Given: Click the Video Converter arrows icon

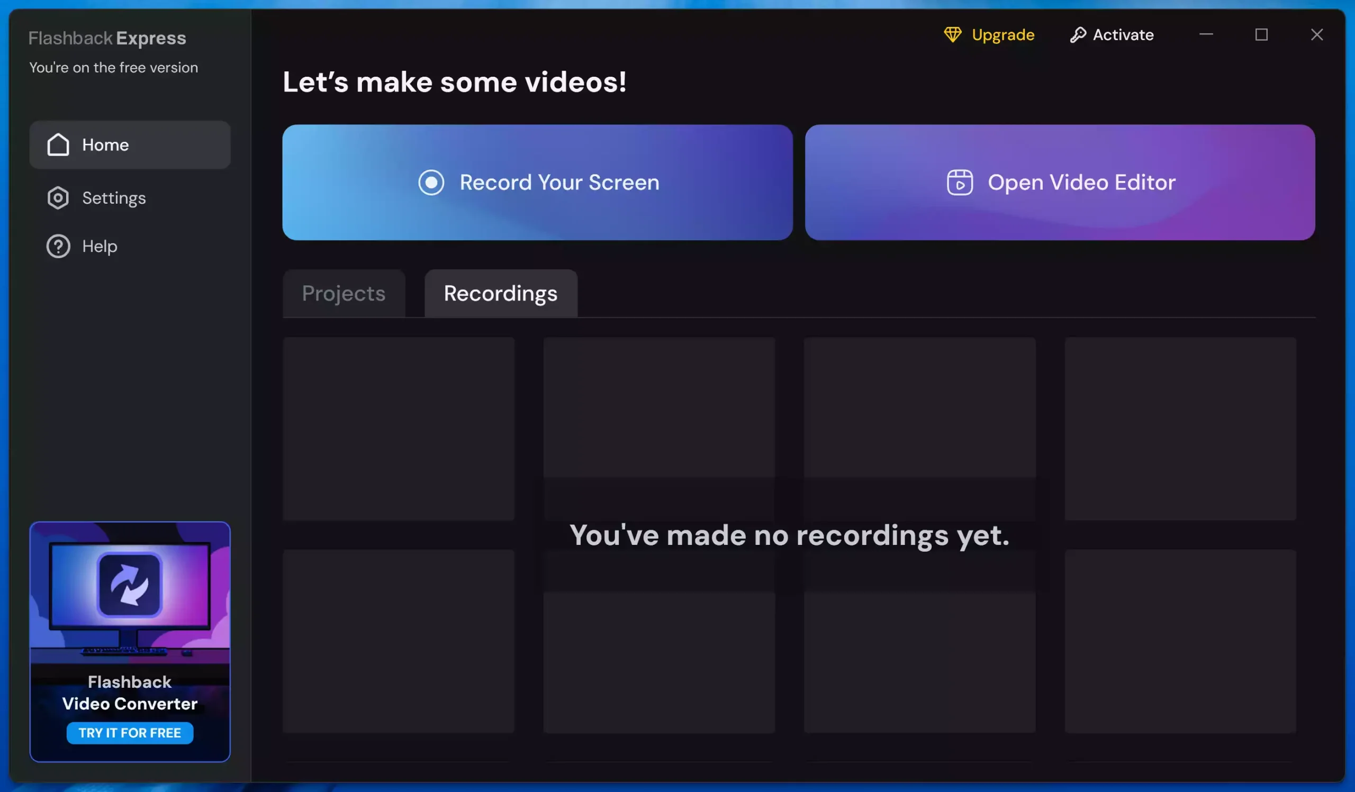Looking at the screenshot, I should click(130, 584).
